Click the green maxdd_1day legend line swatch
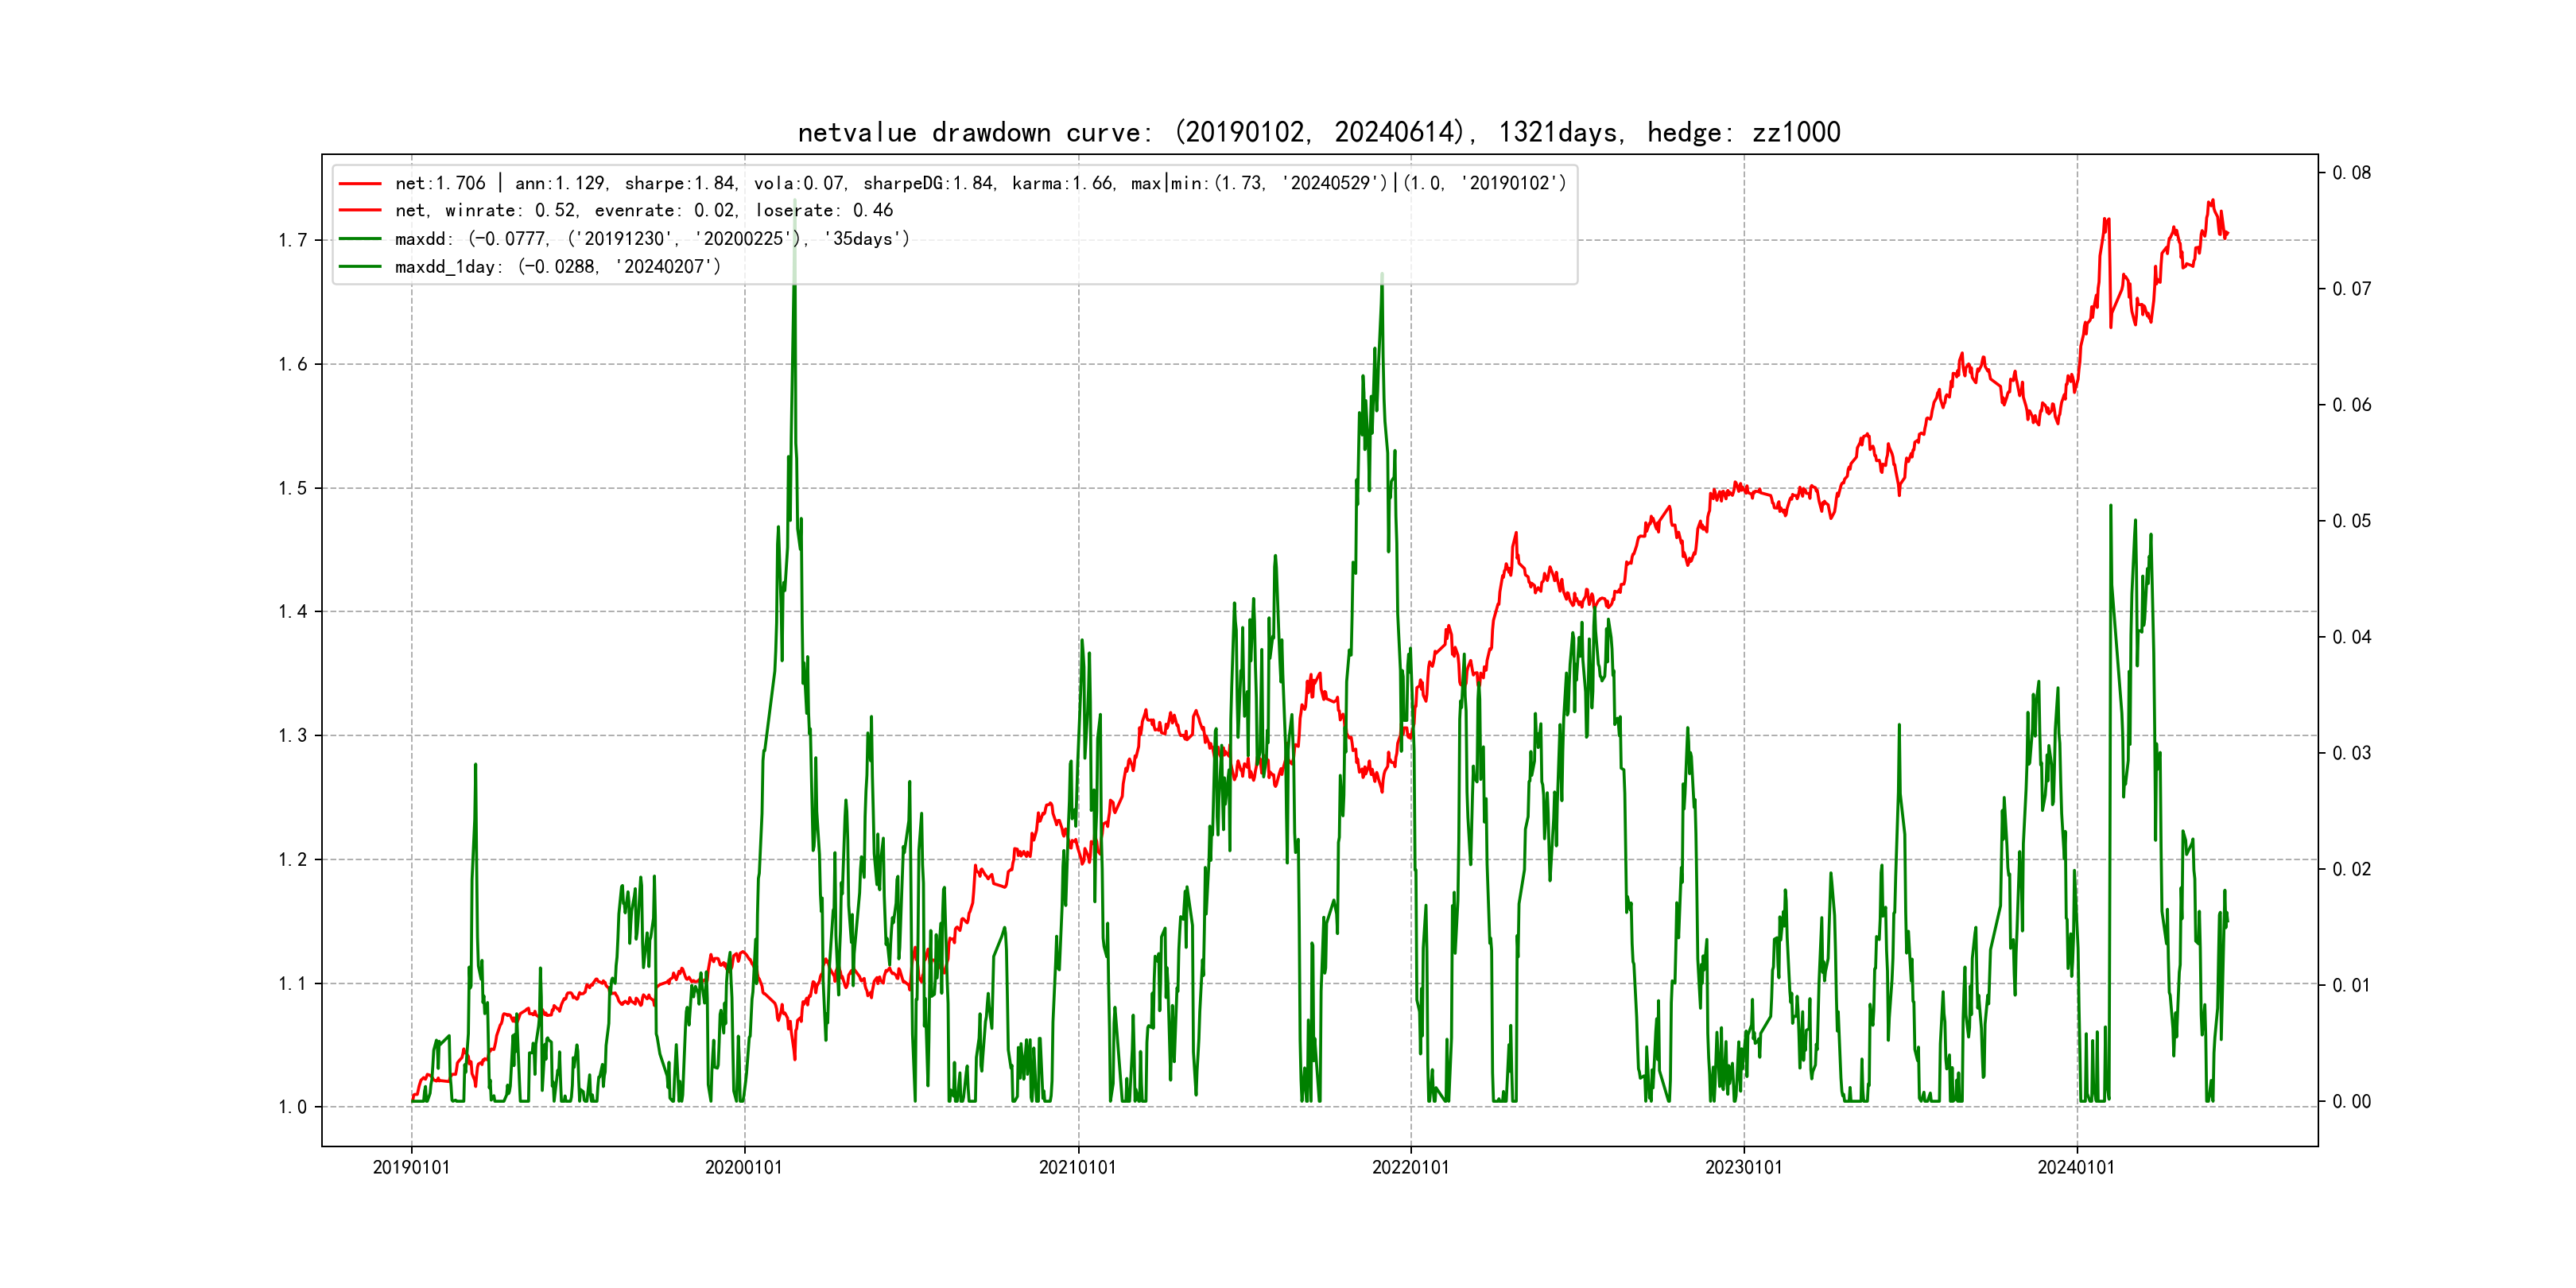 pyautogui.click(x=360, y=266)
